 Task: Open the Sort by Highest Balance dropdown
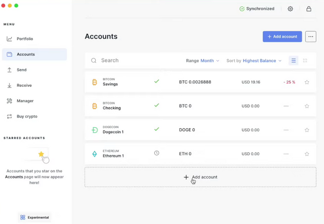(254, 61)
